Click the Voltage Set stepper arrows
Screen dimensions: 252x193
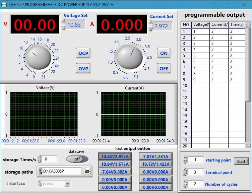point(64,24)
